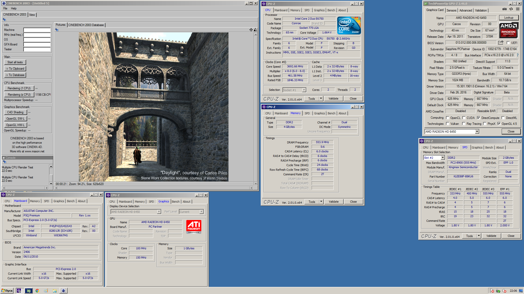Click the AMD Radeon Graphics logo in GPU-Z

509,30
